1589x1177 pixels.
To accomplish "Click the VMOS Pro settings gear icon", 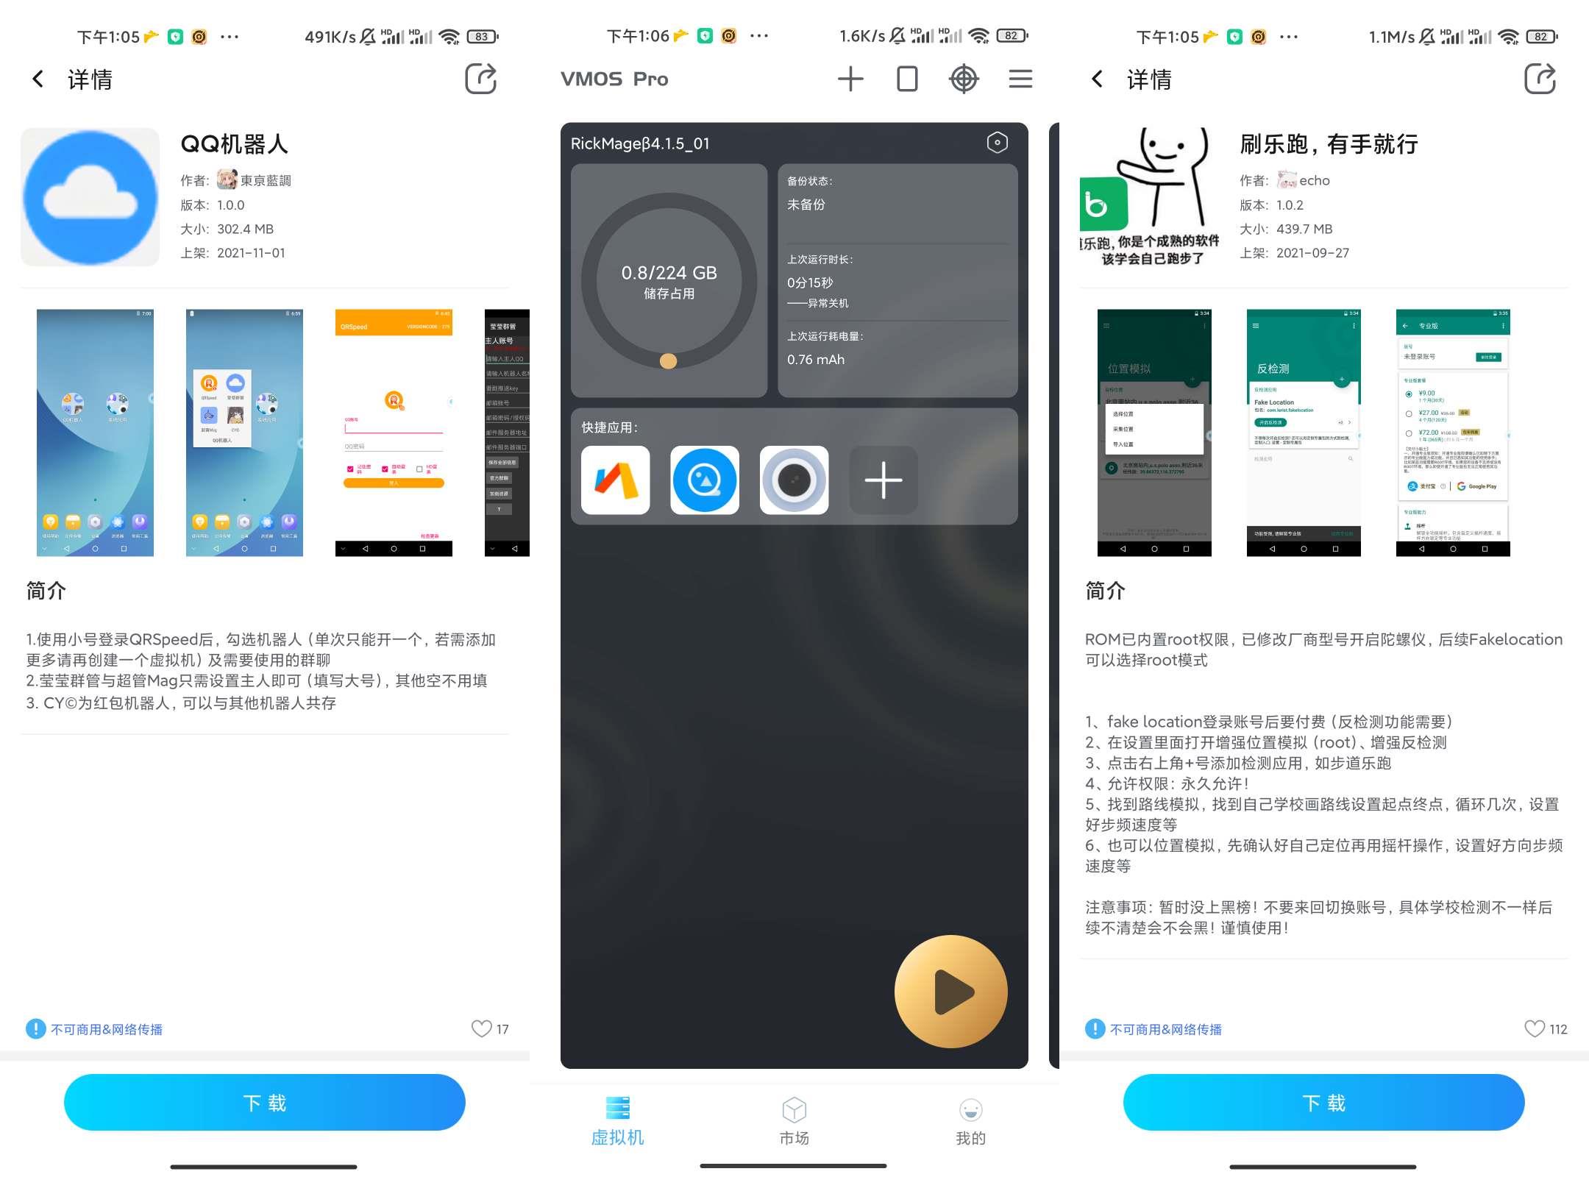I will (998, 143).
